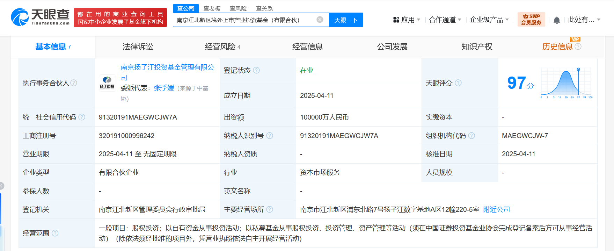Open the 企业级产品 dropdown
The height and width of the screenshot is (251, 614).
pyautogui.click(x=489, y=20)
